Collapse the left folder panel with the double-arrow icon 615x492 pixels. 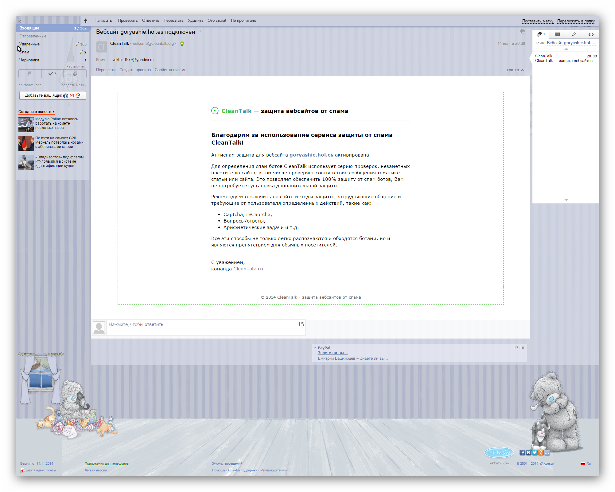(x=19, y=21)
